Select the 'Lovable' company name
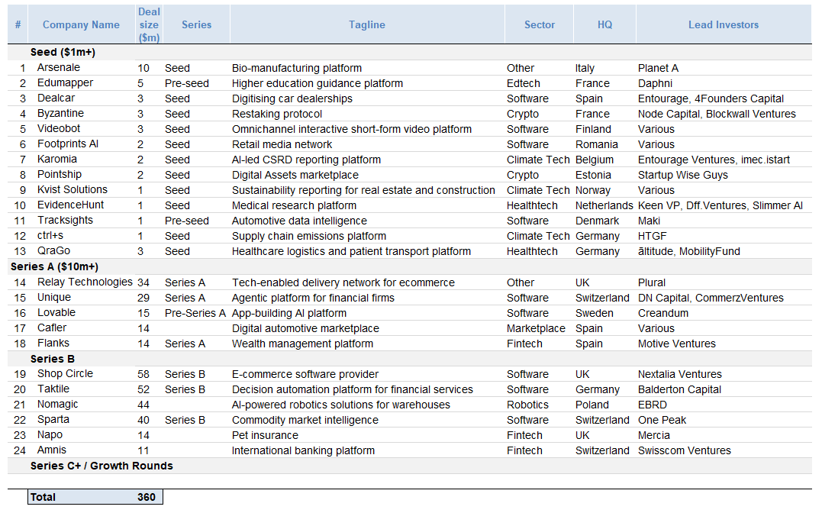The image size is (822, 513). pos(56,312)
